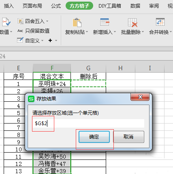Switch to the 数据 tab
The image size is (173, 174).
coord(135,6)
